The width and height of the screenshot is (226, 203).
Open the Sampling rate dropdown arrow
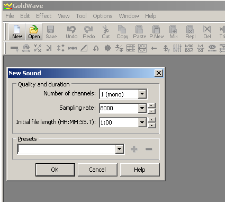[x=142, y=108]
